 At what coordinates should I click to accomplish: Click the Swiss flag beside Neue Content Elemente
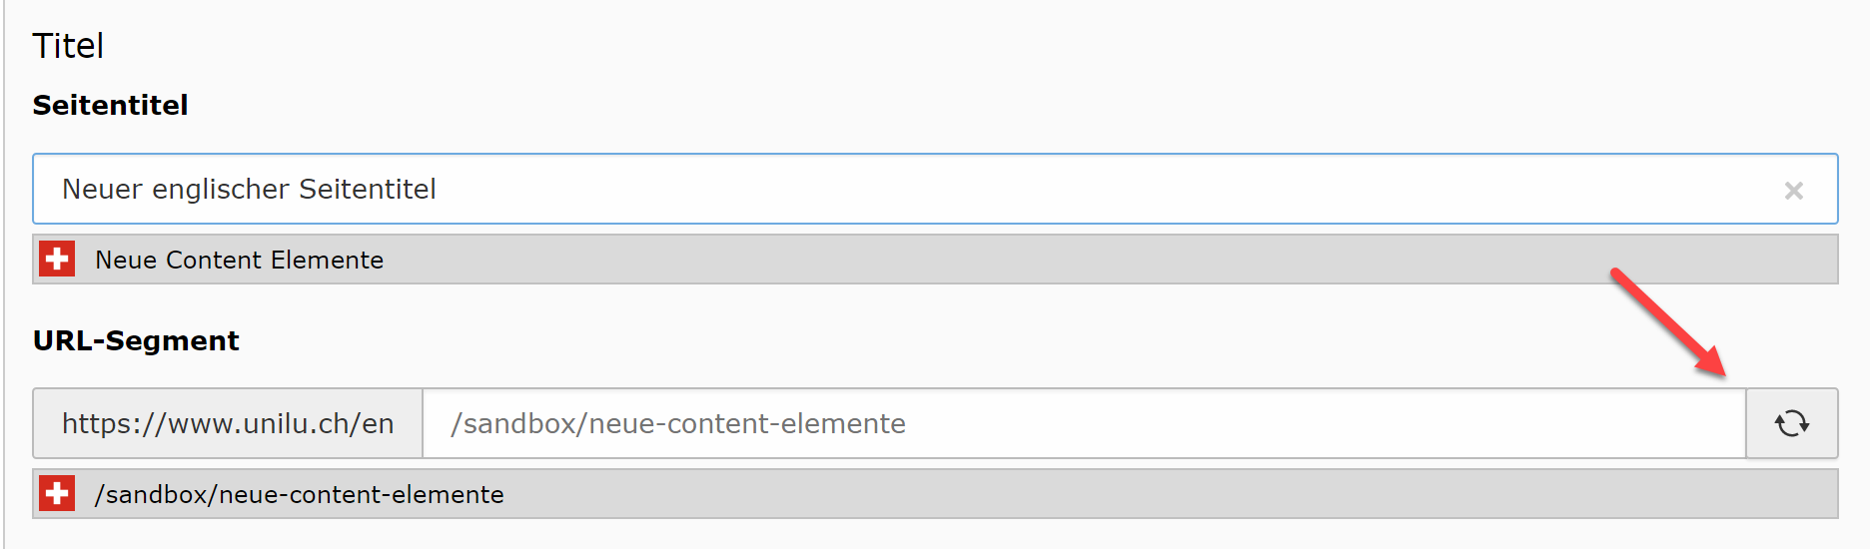(57, 259)
